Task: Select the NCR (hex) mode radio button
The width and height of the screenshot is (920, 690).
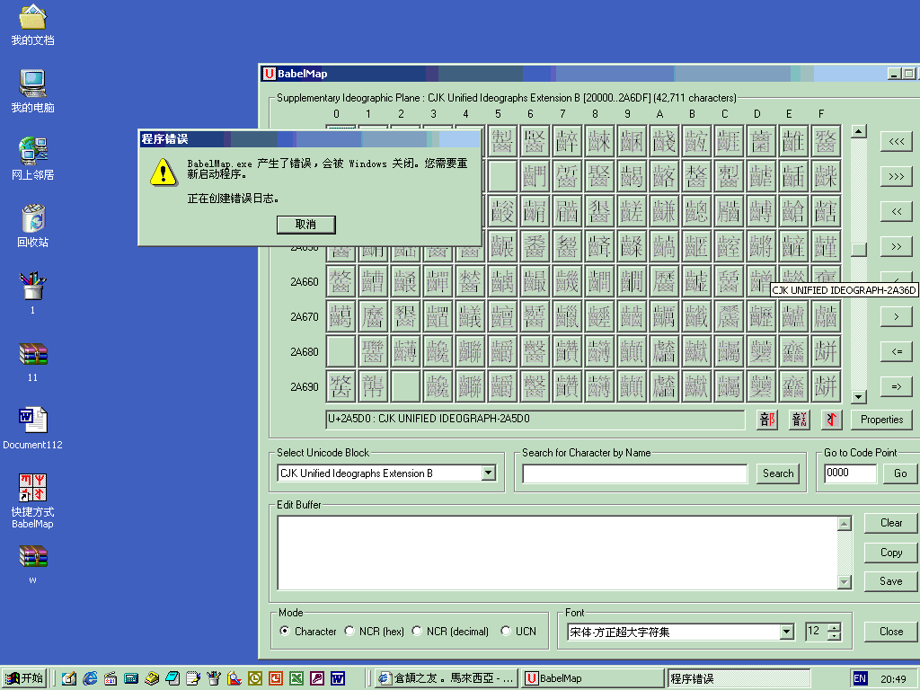Action: point(349,631)
